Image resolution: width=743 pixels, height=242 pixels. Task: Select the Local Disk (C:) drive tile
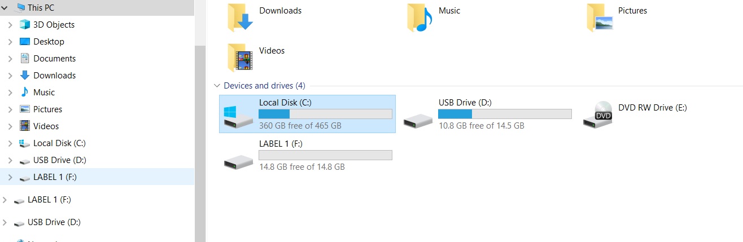[307, 114]
